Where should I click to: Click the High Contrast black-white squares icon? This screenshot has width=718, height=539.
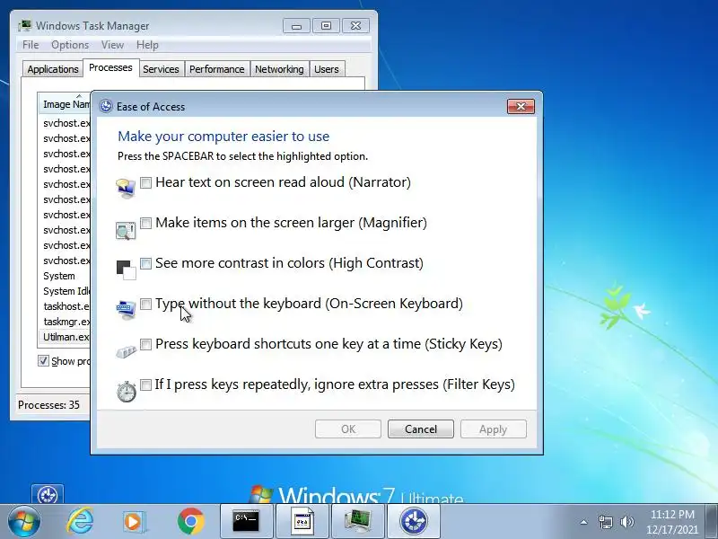pyautogui.click(x=126, y=270)
